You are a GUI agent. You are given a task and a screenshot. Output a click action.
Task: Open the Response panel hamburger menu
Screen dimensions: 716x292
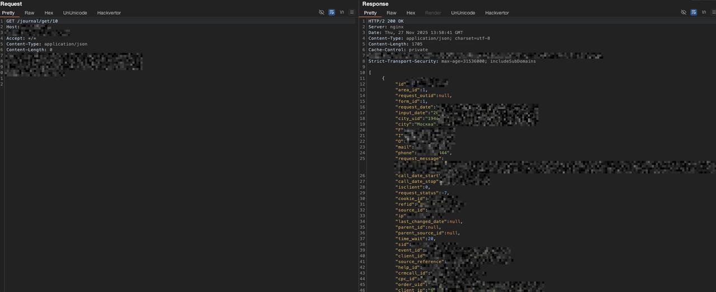click(x=714, y=12)
